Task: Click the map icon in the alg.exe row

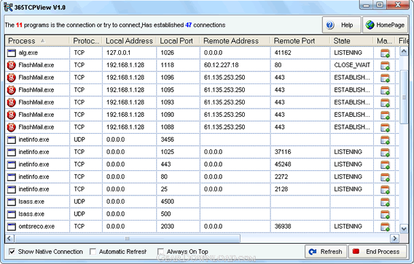Action: 385,53
